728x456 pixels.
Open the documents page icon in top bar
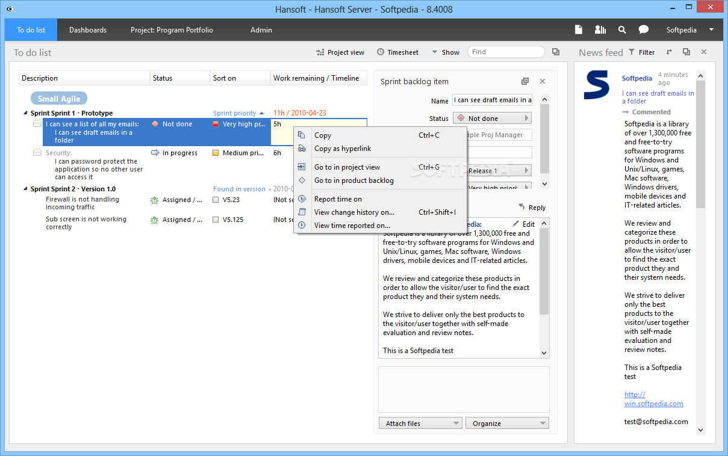pyautogui.click(x=579, y=29)
